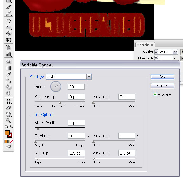The image size is (183, 183).
Task: Click the Stroke Weight value field
Action: pos(165,52)
